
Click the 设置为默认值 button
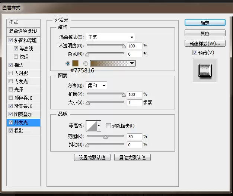click(92, 158)
